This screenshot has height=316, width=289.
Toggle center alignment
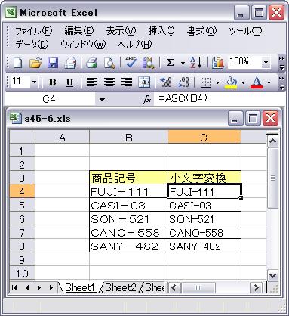click(x=109, y=82)
